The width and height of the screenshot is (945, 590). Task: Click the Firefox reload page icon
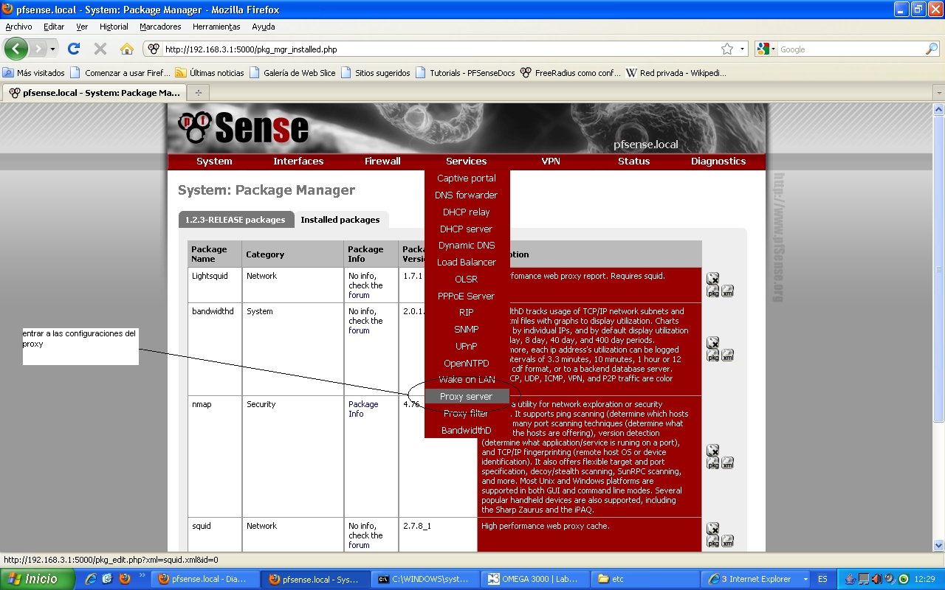74,49
